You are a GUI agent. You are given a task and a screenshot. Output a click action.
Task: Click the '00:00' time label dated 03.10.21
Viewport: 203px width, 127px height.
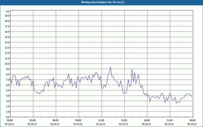(x=10, y=120)
